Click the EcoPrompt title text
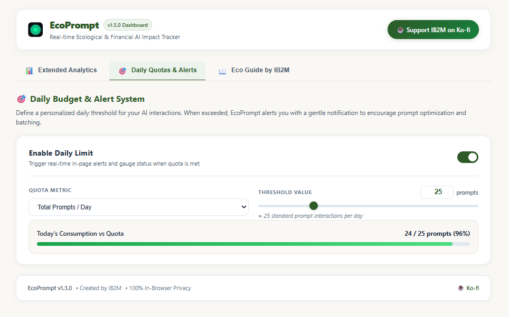Image resolution: width=509 pixels, height=317 pixels. [74, 25]
